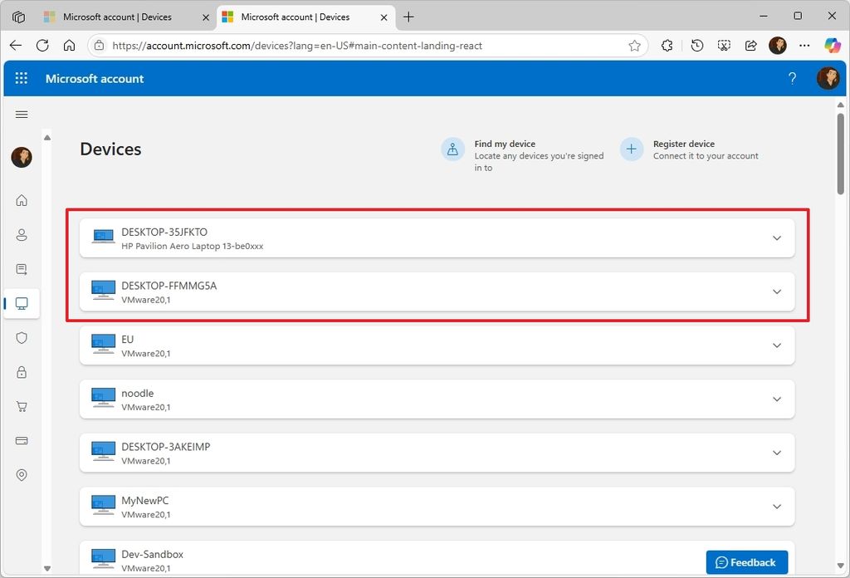Viewport: 850px width, 578px height.
Task: Open order history via the cart icon
Action: pos(22,406)
